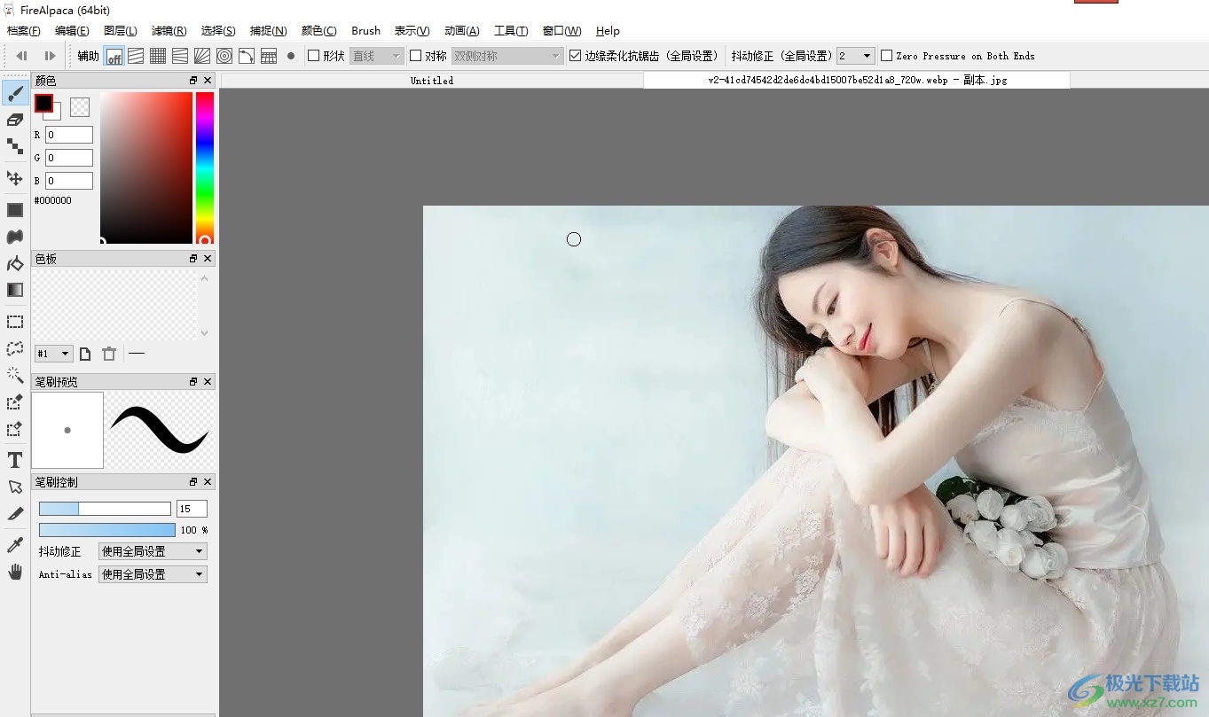
Task: Enable crisscross grid snap
Action: (158, 56)
